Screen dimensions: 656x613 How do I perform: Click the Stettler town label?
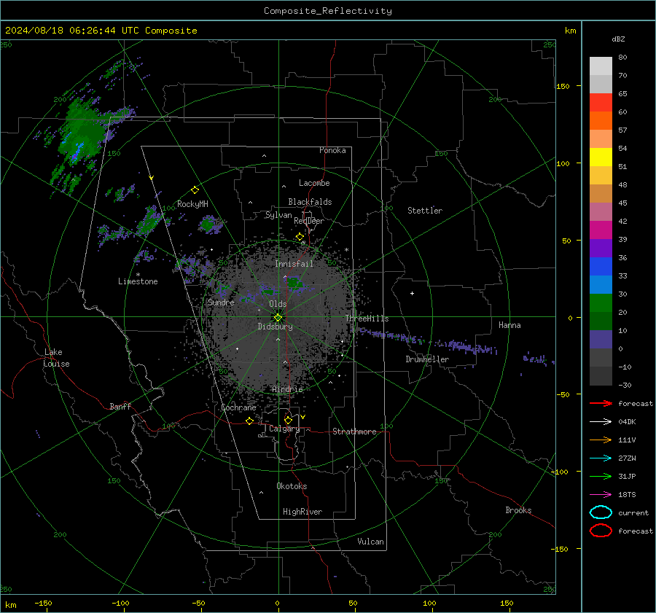425,211
